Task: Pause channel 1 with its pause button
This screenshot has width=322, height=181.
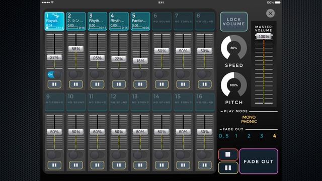Action: [54, 84]
